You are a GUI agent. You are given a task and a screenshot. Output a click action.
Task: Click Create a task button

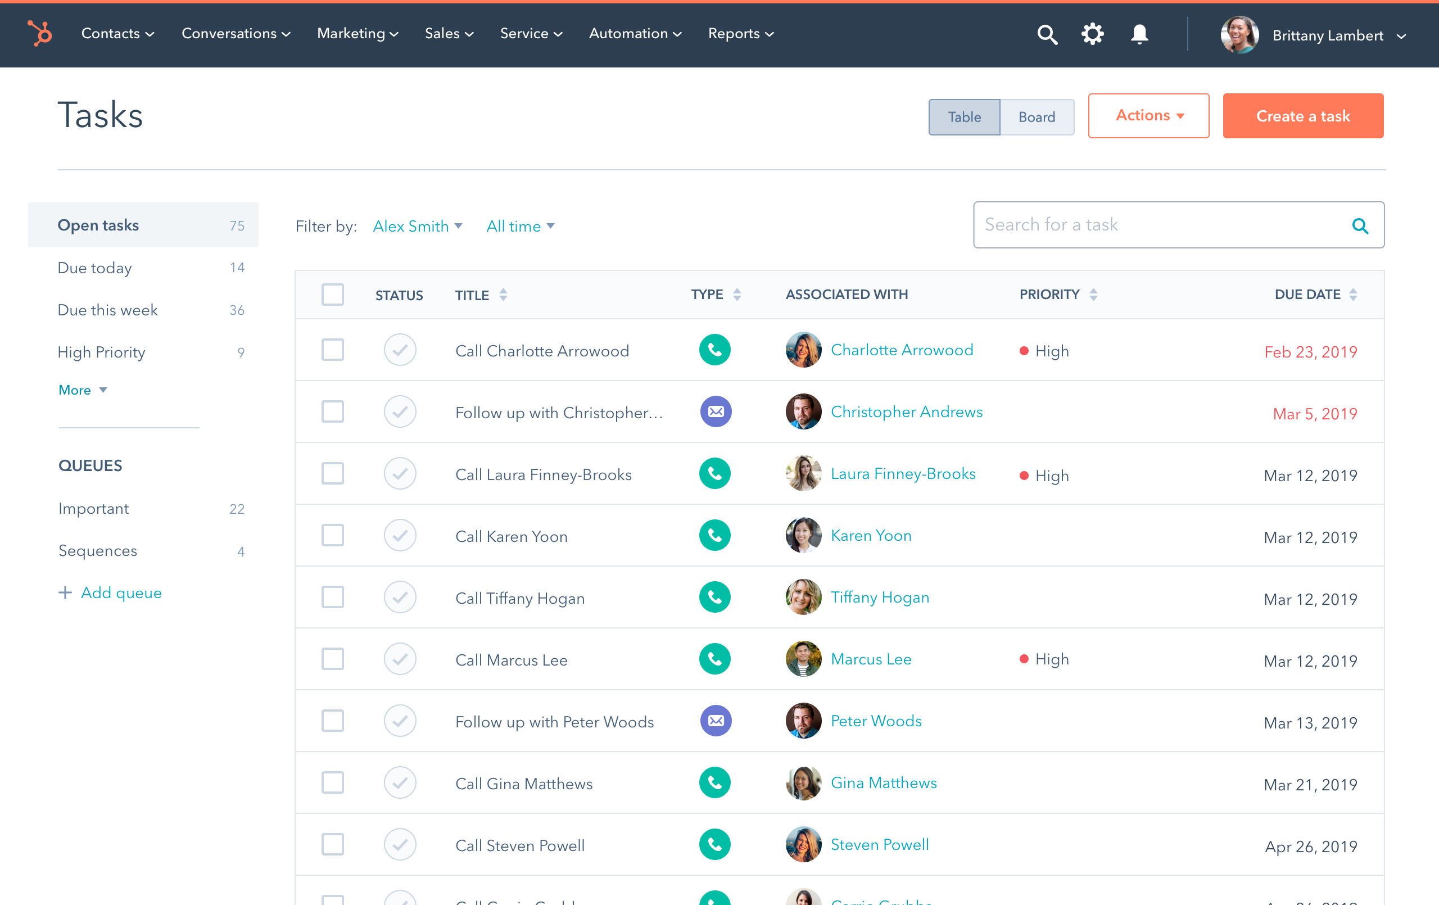(x=1303, y=116)
